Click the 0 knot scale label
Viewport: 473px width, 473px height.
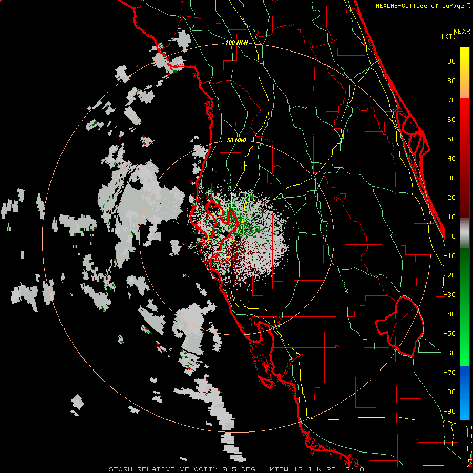(454, 236)
